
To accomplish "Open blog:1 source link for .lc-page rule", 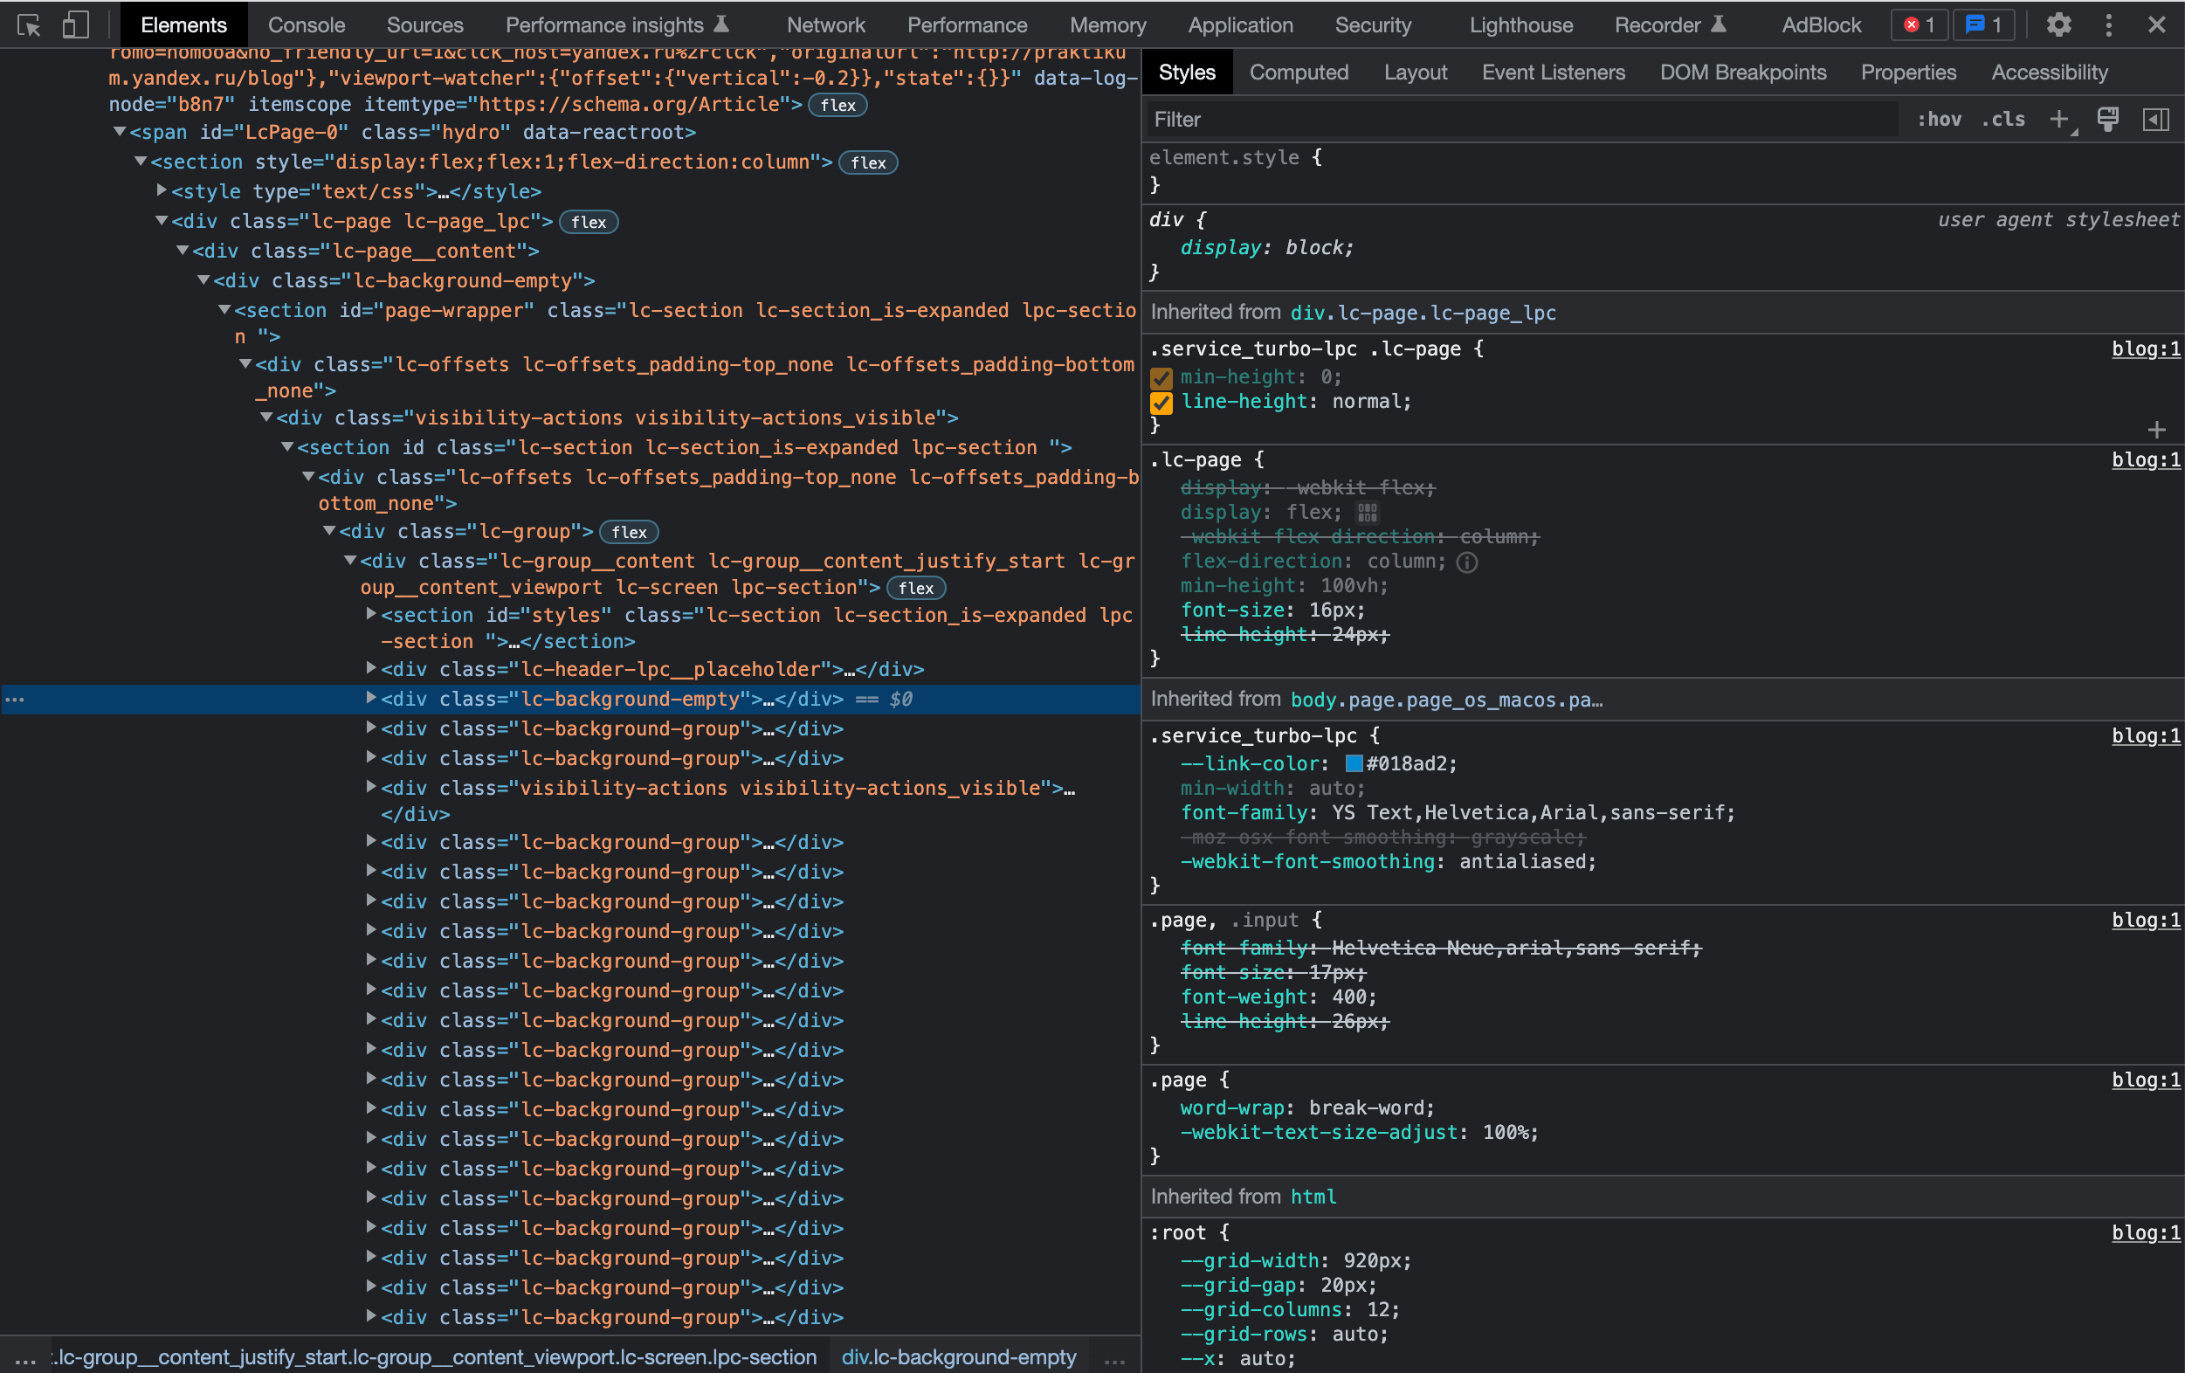I will click(2145, 459).
